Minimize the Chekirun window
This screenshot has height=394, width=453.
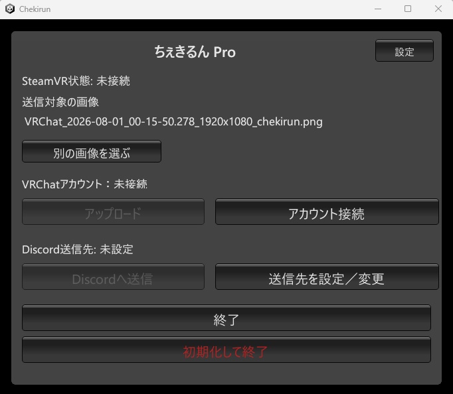[378, 9]
